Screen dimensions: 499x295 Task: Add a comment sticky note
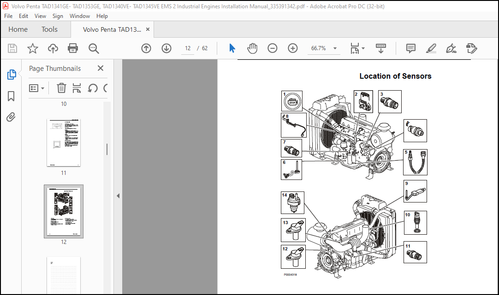[x=411, y=48]
